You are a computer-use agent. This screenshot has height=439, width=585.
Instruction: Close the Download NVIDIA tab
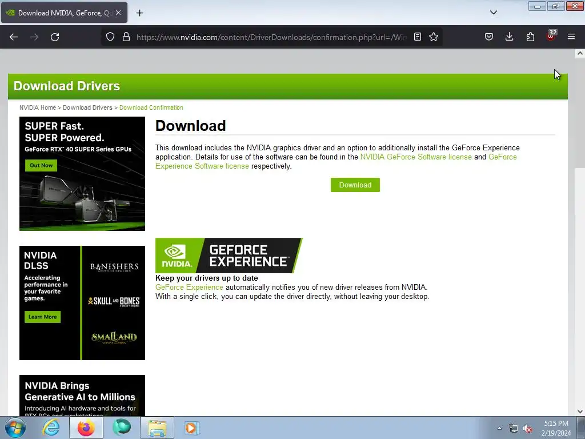[x=118, y=13]
